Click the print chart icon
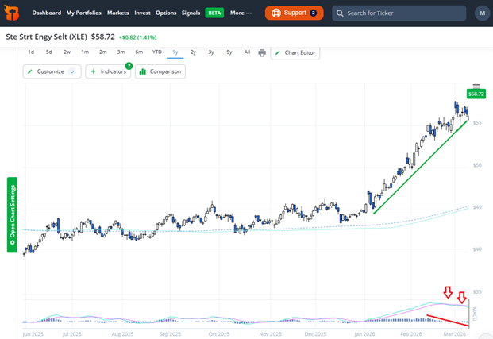493x339 pixels. click(263, 52)
